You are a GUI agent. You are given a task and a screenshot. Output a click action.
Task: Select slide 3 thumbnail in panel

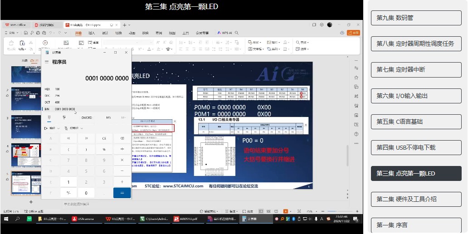(26, 127)
